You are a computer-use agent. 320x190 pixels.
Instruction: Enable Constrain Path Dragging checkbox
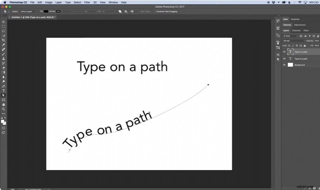(x=155, y=12)
